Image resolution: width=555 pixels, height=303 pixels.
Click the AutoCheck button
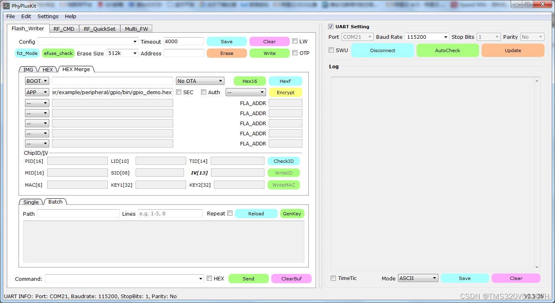click(x=448, y=50)
